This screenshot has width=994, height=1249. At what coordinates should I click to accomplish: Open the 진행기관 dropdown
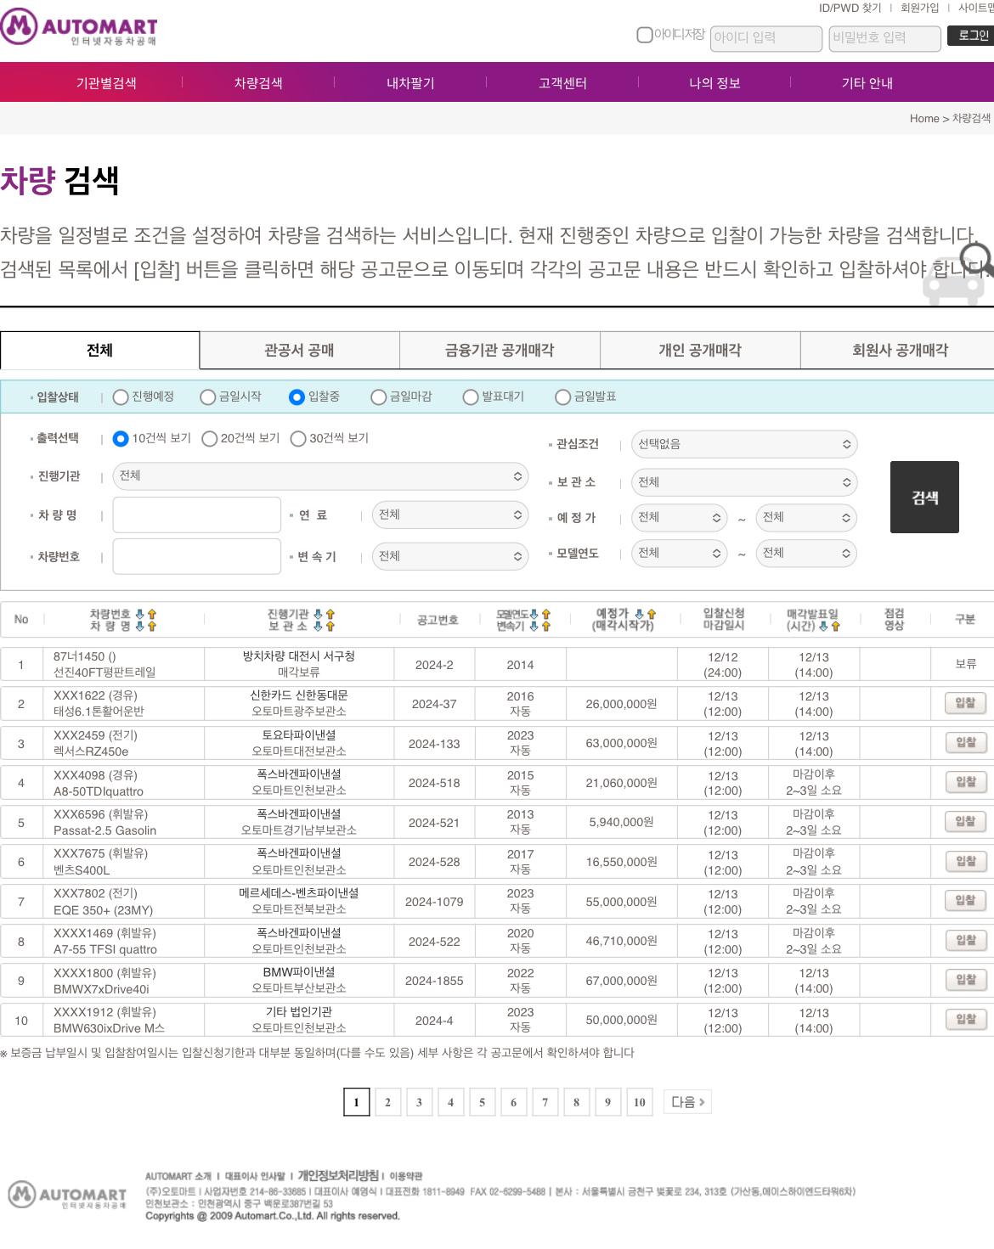tap(320, 476)
